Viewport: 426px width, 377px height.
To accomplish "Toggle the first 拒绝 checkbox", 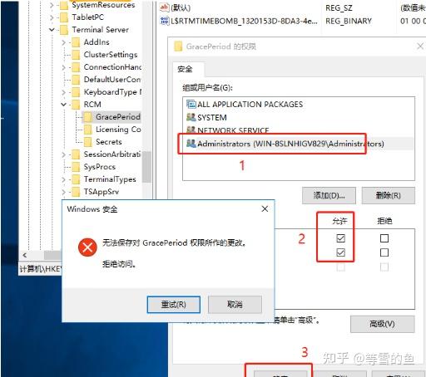I will click(384, 238).
